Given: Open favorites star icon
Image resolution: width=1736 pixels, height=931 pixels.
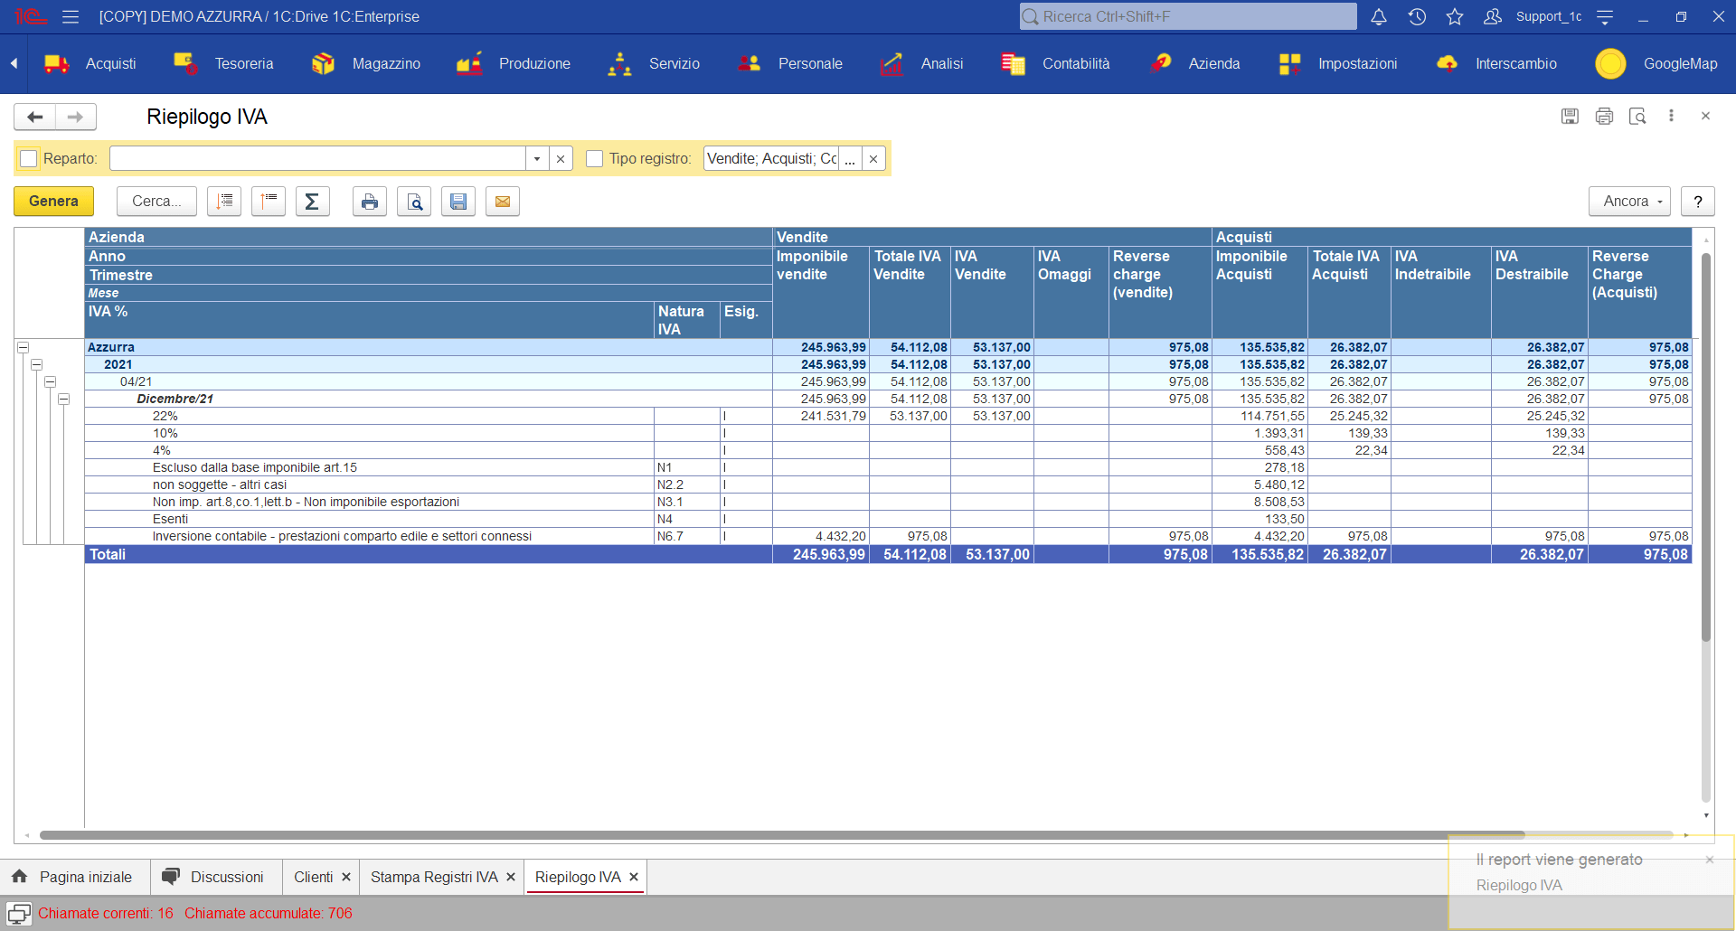Looking at the screenshot, I should click(1455, 16).
